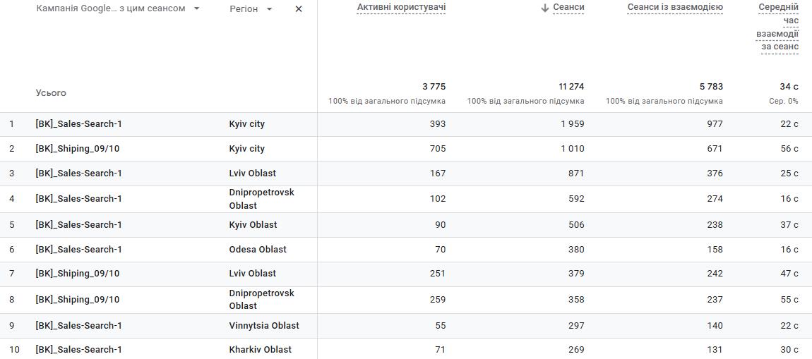Click Lviv Oblast in row 3
Image resolution: width=812 pixels, height=359 pixels.
[x=253, y=174]
